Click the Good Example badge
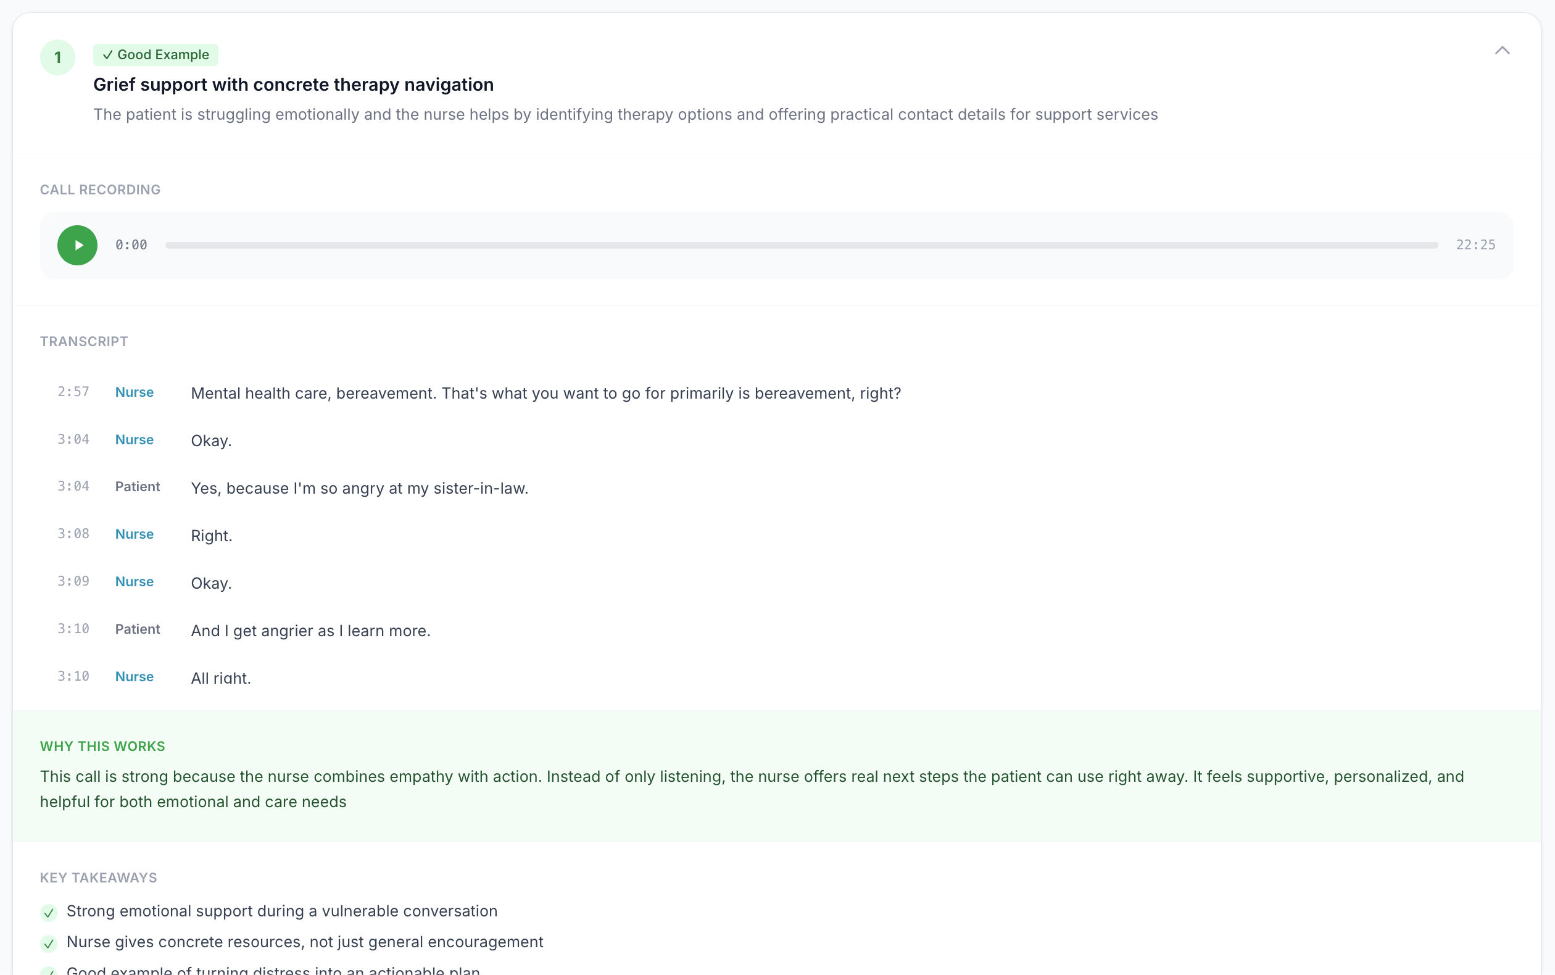 (x=156, y=55)
